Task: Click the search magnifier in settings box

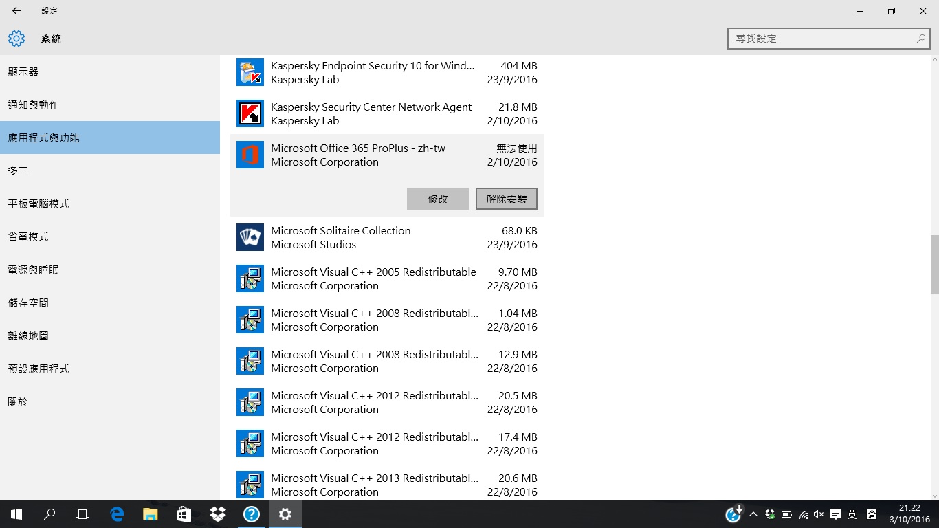Action: point(921,38)
